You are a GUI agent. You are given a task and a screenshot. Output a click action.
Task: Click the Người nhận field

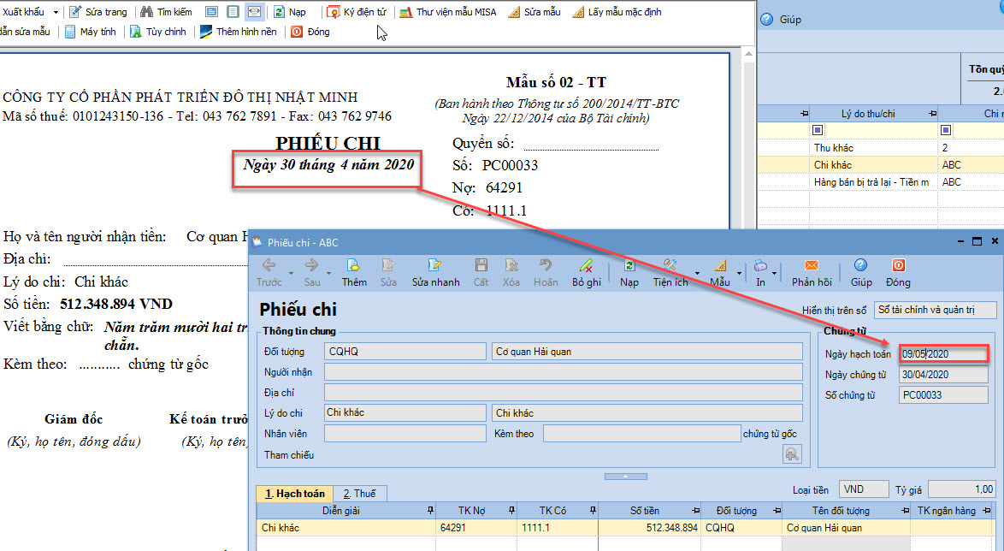pyautogui.click(x=564, y=372)
